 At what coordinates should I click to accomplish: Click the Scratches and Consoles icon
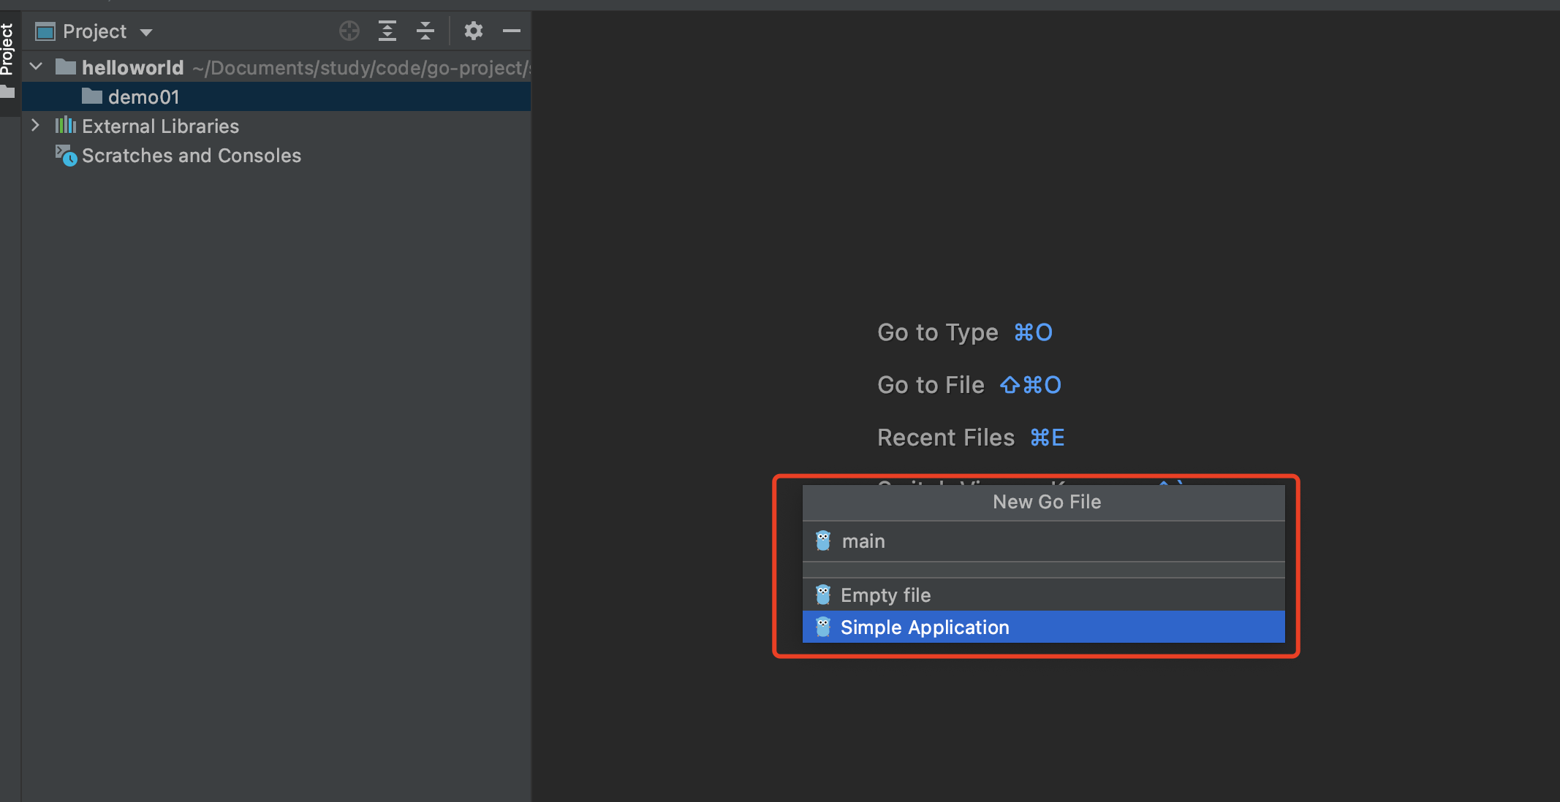(x=66, y=155)
